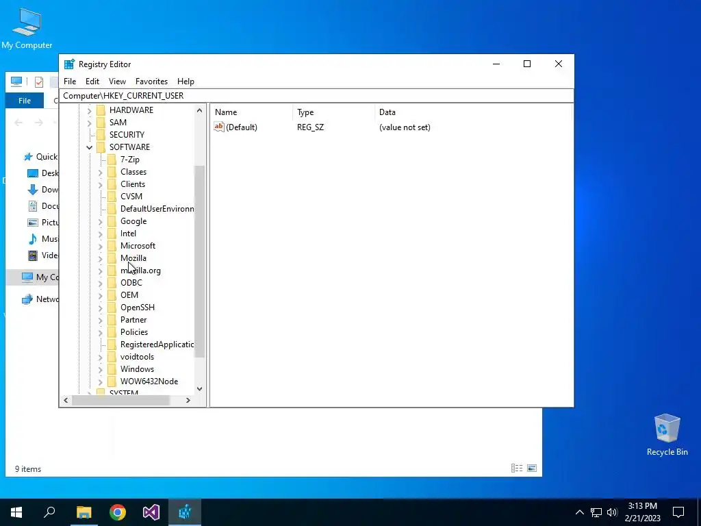Screen dimensions: 701x526
Task: Click the Google key folder icon
Action: click(x=112, y=221)
